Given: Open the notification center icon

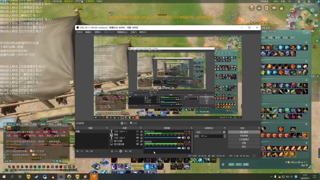Looking at the screenshot, I should pos(314,176).
